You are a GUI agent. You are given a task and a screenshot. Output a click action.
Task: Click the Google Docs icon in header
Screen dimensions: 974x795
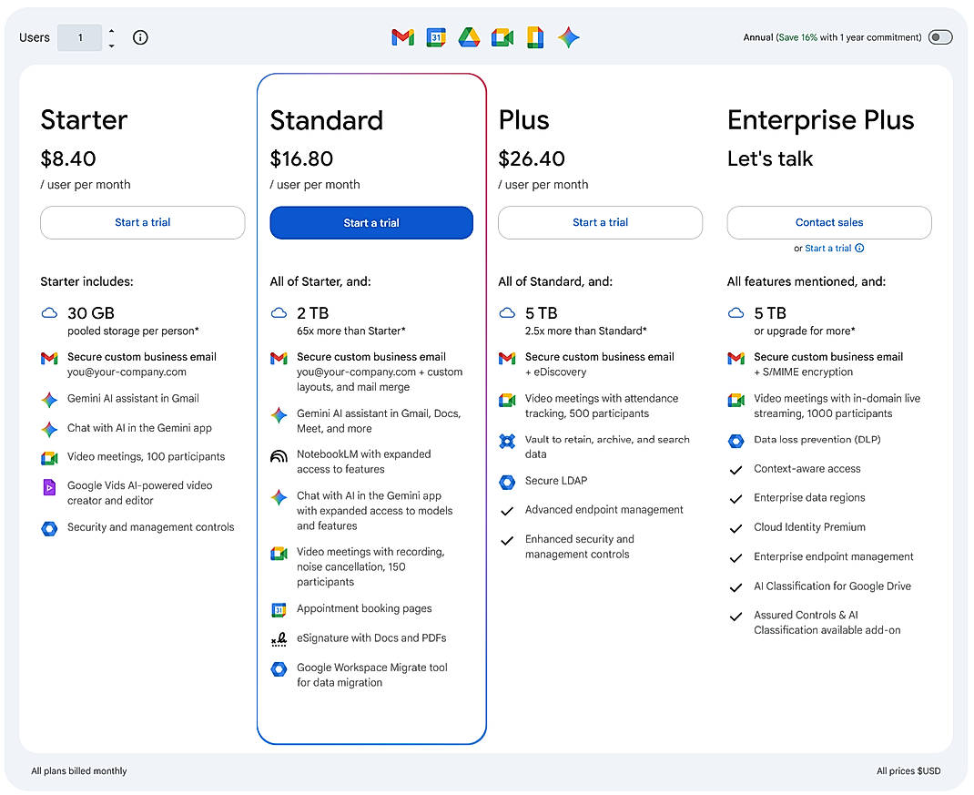point(535,37)
